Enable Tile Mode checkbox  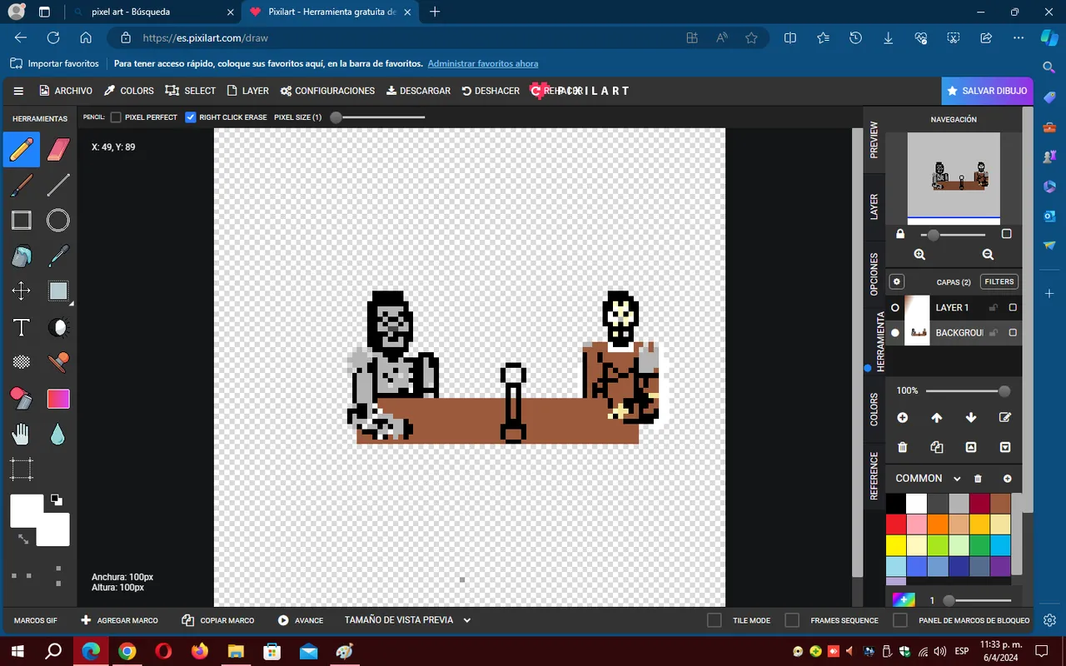(x=715, y=620)
